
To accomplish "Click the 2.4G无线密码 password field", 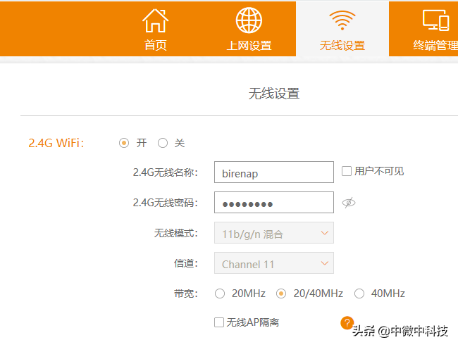I will (x=274, y=203).
